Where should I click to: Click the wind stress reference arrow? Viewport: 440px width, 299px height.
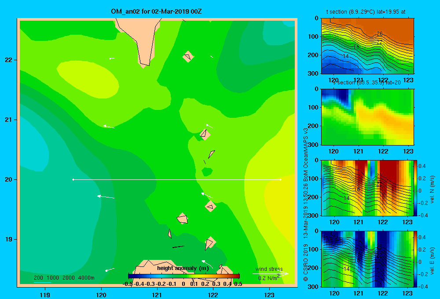point(271,274)
